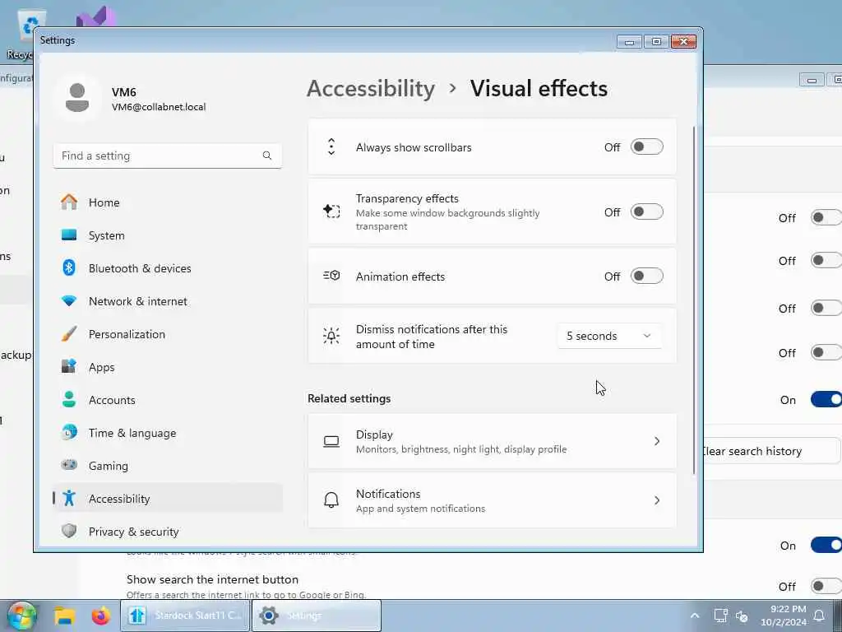Select System in Settings navigation
842x632 pixels.
point(168,235)
